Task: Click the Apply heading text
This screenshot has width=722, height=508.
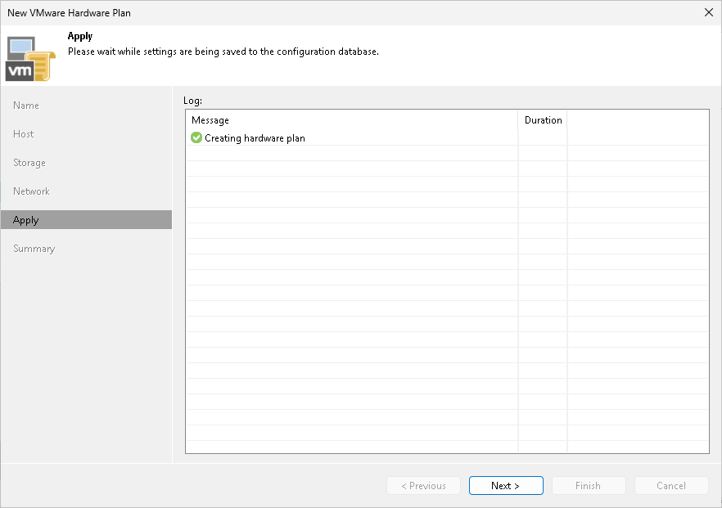Action: click(79, 36)
